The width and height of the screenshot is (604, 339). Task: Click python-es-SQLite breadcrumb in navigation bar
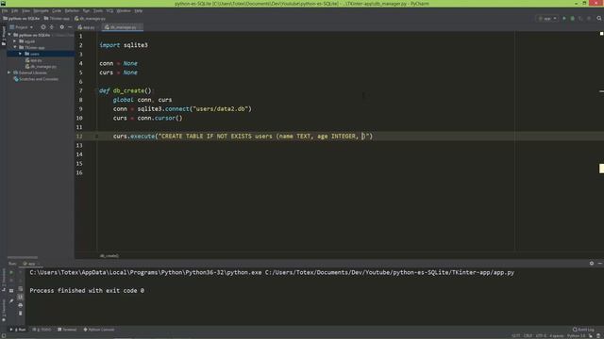click(22, 19)
